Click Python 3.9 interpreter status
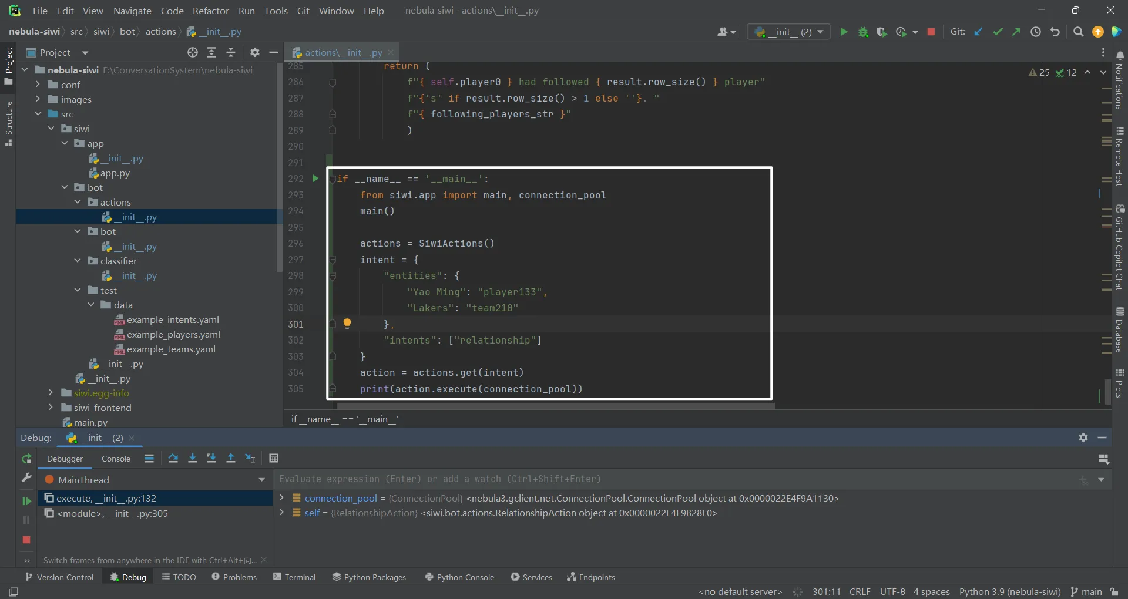This screenshot has width=1128, height=599. point(1010,591)
